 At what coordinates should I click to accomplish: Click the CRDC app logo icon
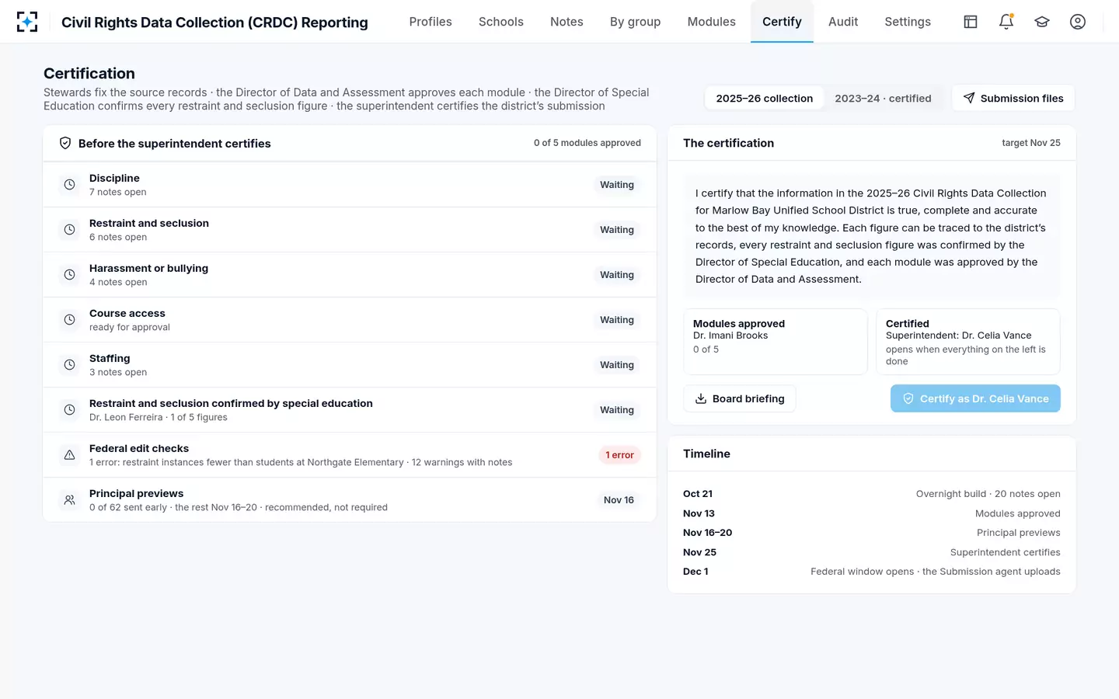[27, 22]
